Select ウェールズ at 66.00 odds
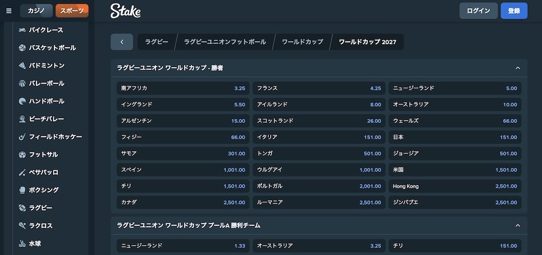 click(455, 121)
